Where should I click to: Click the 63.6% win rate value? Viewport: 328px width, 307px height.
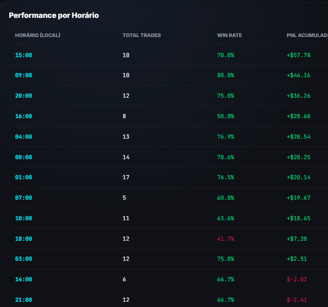226,218
